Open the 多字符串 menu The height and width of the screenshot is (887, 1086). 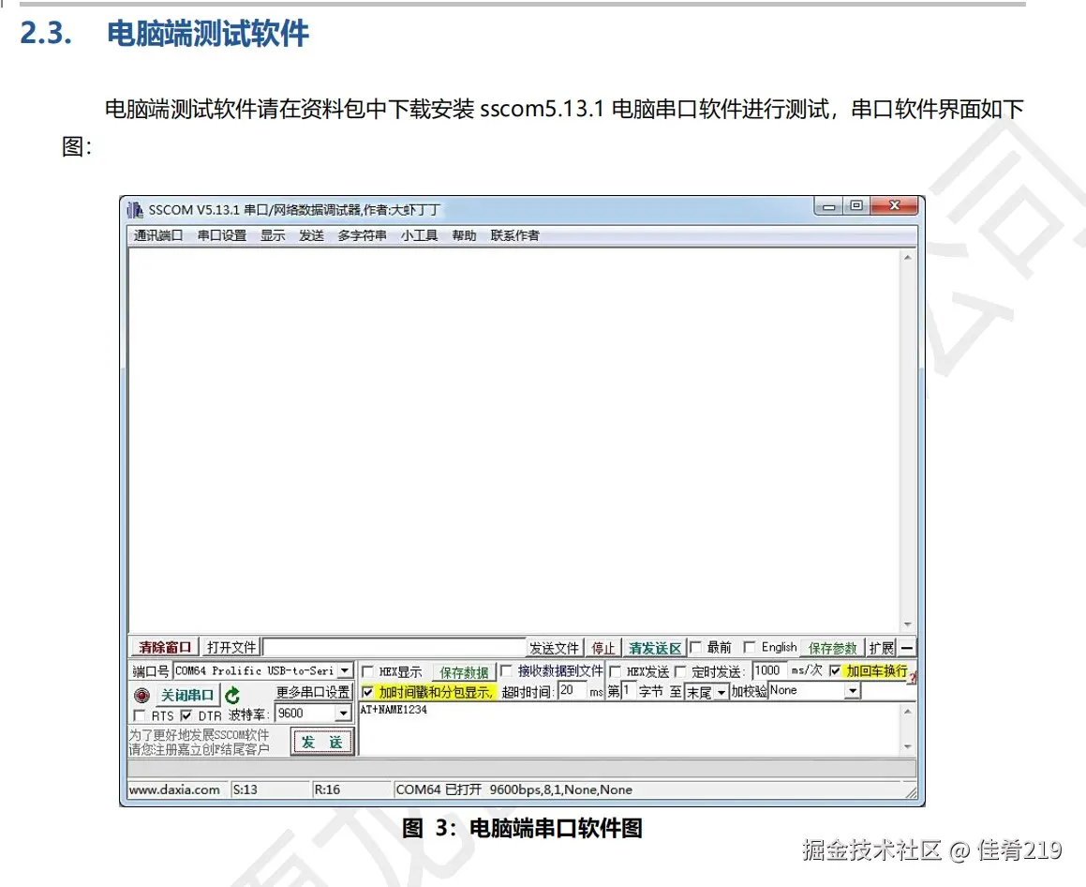tap(361, 235)
